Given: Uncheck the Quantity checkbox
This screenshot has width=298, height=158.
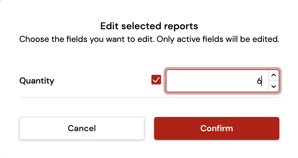Looking at the screenshot, I should [x=156, y=80].
